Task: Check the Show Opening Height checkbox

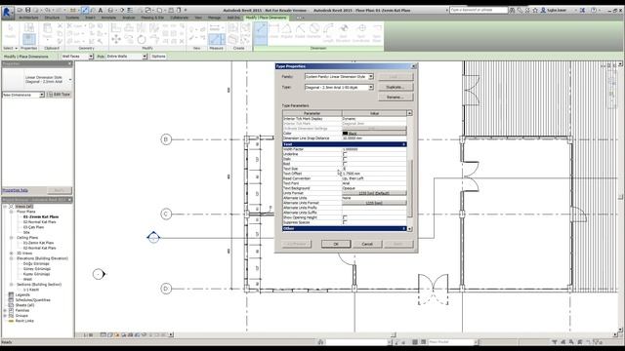Action: 345,217
